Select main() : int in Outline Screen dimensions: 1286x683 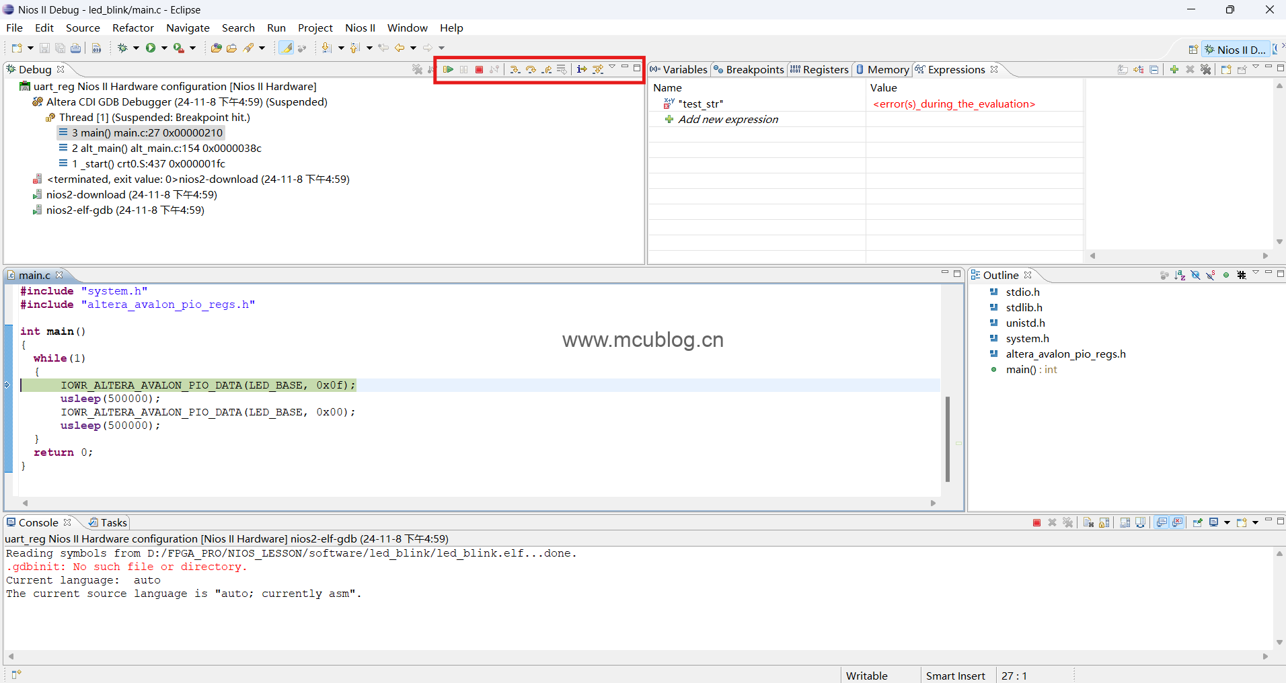click(1024, 369)
